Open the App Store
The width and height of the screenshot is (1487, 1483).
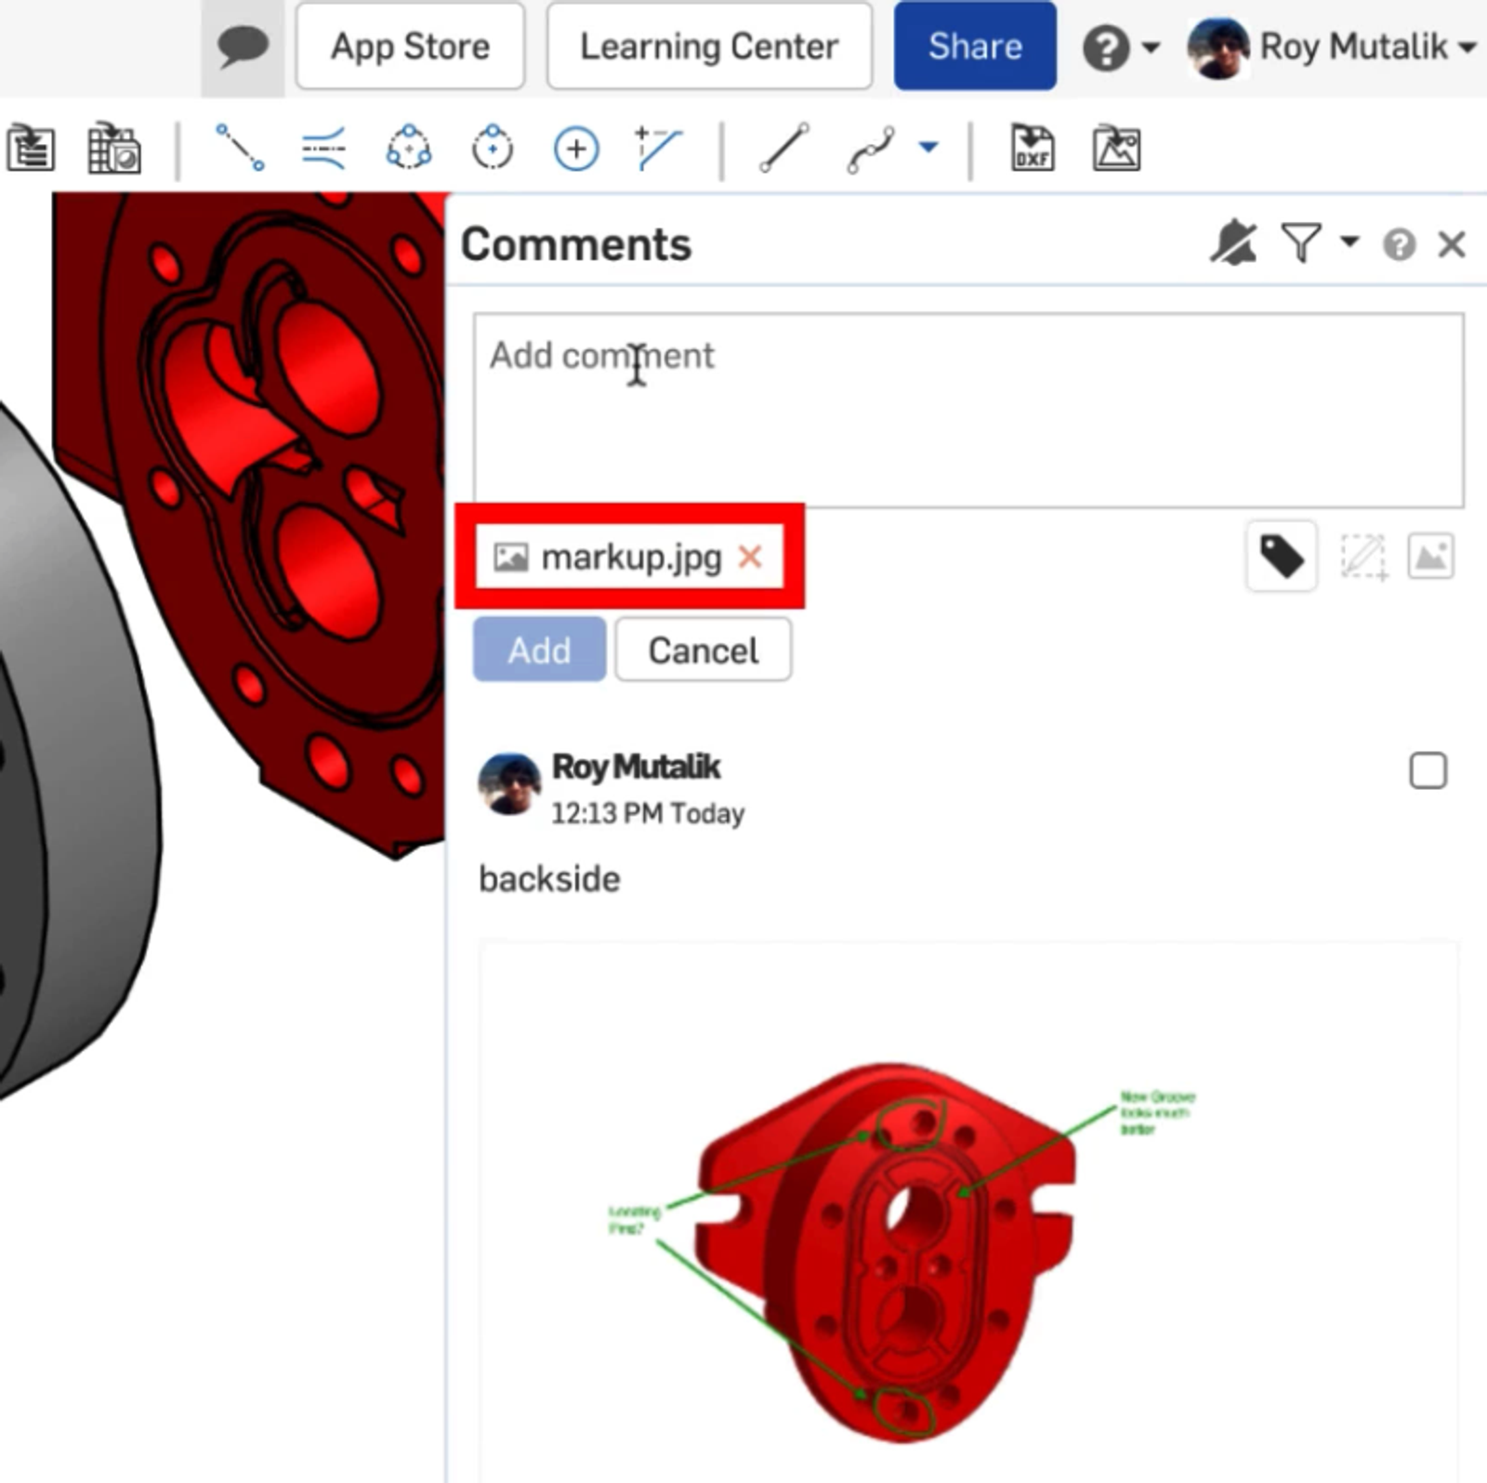tap(410, 46)
